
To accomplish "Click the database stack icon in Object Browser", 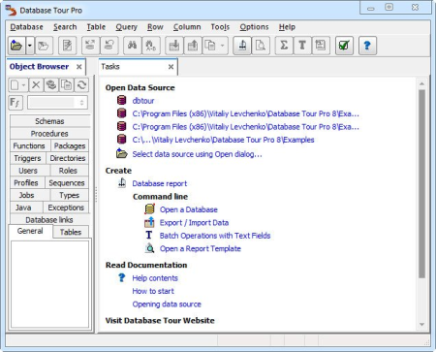I will pos(51,85).
